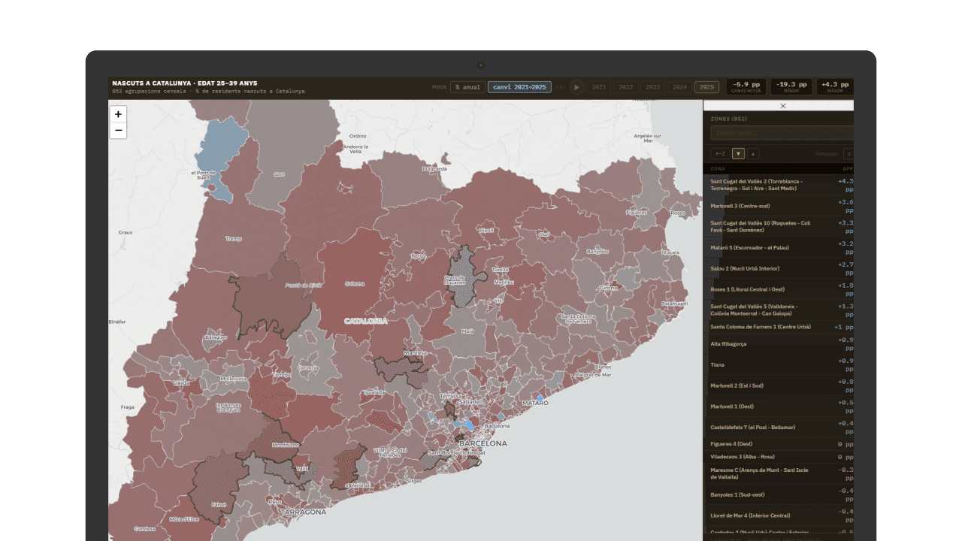The height and width of the screenshot is (541, 962).
Task: Close the zones side panel
Action: coord(782,106)
